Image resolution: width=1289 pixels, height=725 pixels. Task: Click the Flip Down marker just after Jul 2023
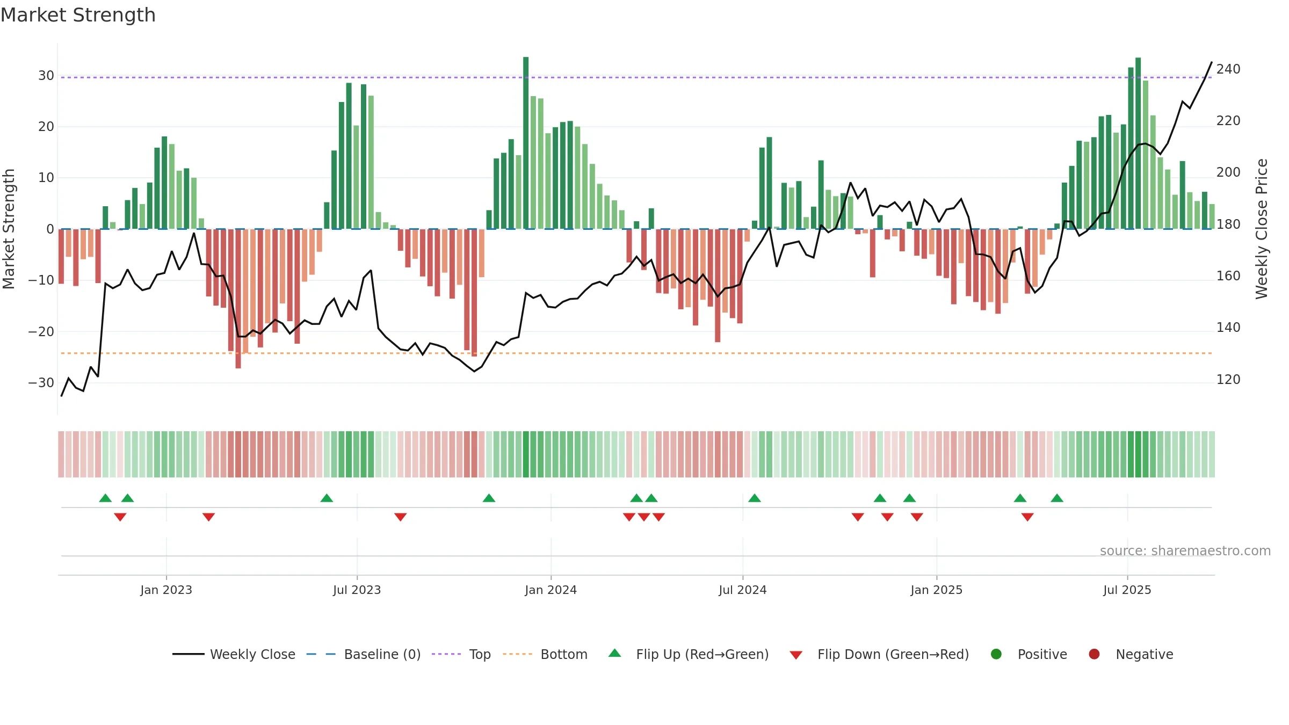[x=400, y=517]
